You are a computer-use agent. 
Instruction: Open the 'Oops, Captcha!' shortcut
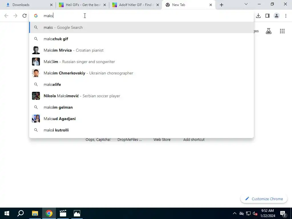tap(98, 139)
